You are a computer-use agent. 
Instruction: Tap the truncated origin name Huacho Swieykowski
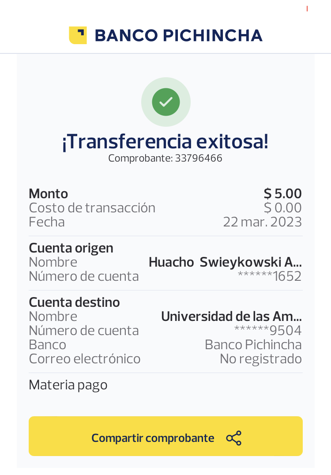click(x=225, y=262)
